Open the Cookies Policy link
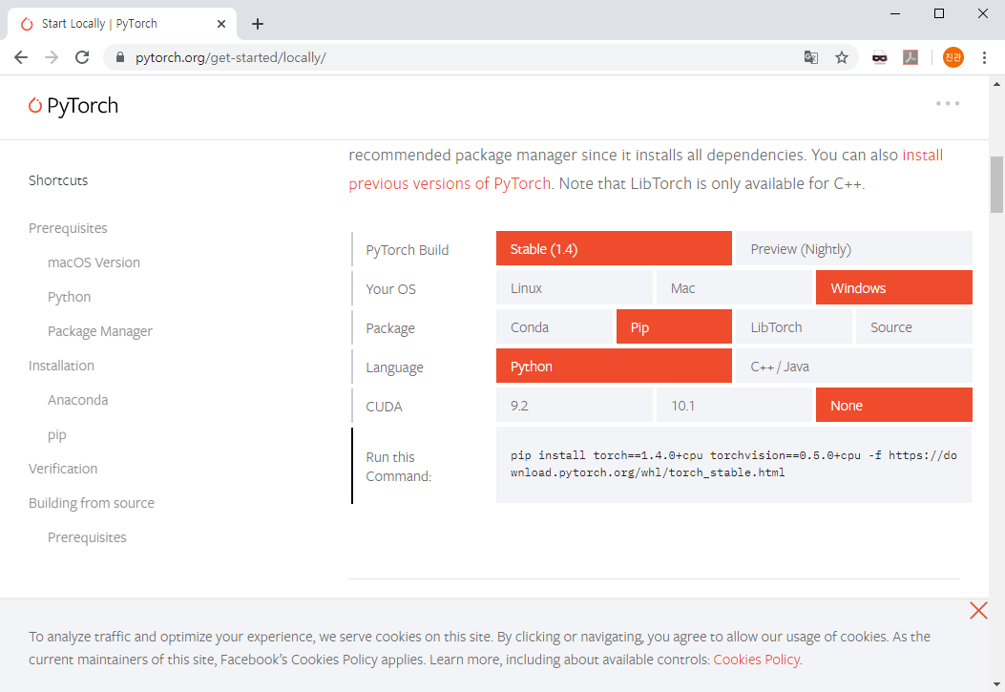 [757, 660]
